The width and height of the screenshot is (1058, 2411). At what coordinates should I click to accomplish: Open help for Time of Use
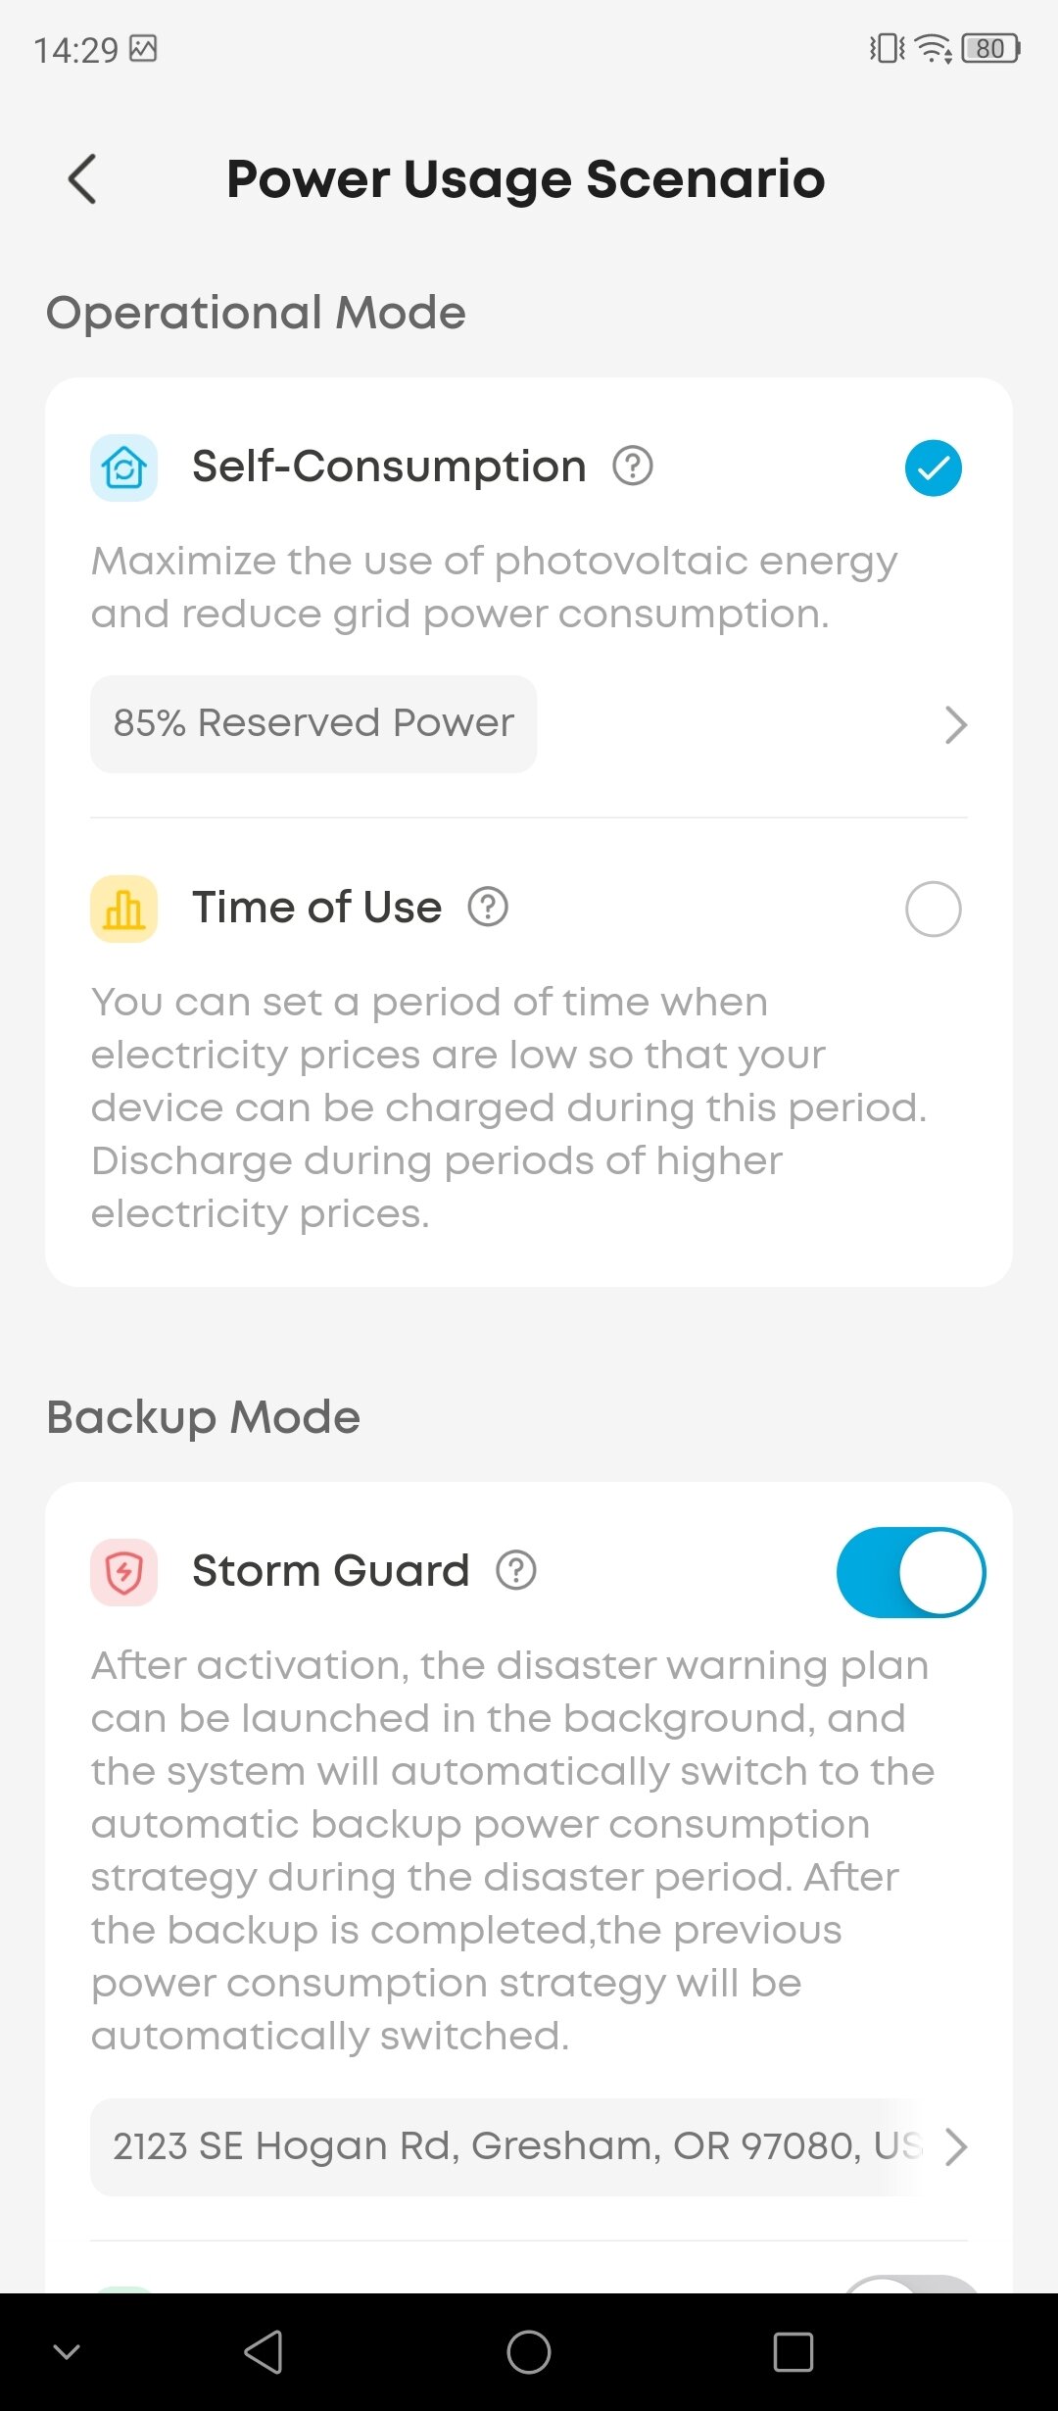click(x=488, y=907)
